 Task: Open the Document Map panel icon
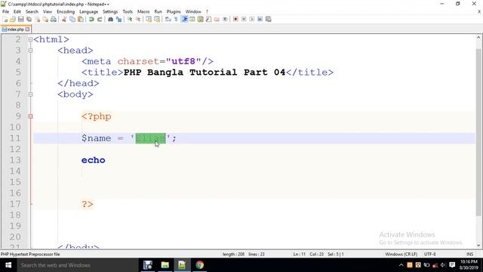tap(200, 19)
